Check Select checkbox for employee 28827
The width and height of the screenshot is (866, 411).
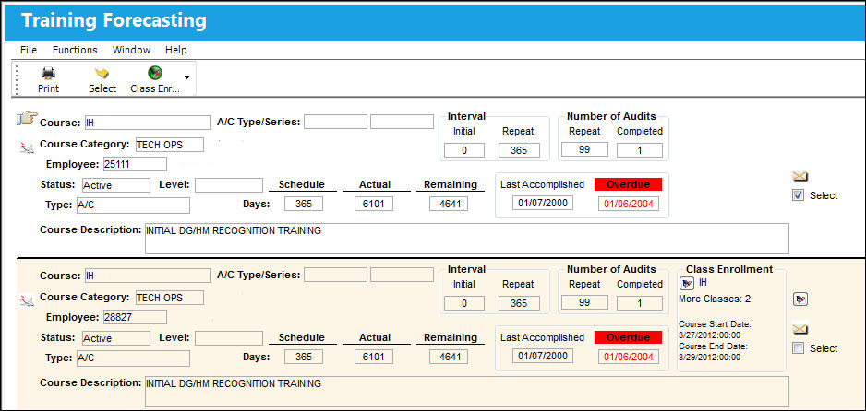(x=798, y=348)
